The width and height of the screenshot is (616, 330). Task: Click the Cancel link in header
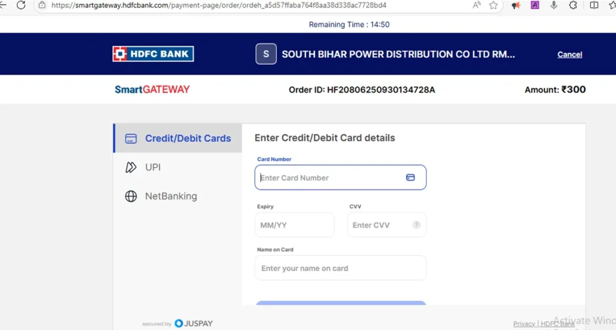click(x=570, y=55)
